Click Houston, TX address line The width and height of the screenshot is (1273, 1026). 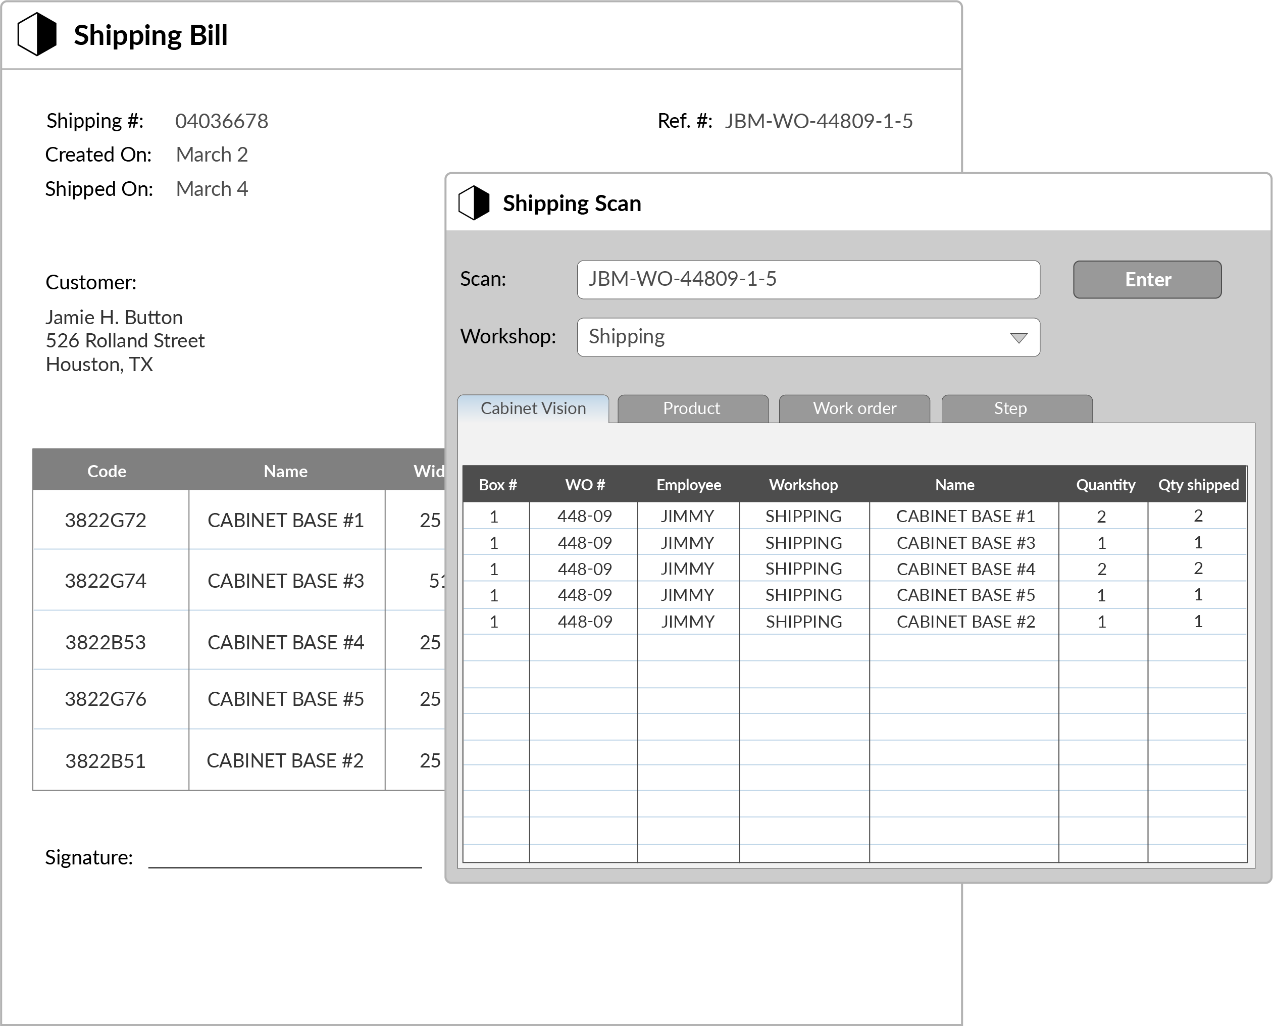pos(99,365)
